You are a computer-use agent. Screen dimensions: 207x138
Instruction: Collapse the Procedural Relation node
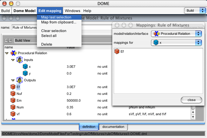click(6, 53)
